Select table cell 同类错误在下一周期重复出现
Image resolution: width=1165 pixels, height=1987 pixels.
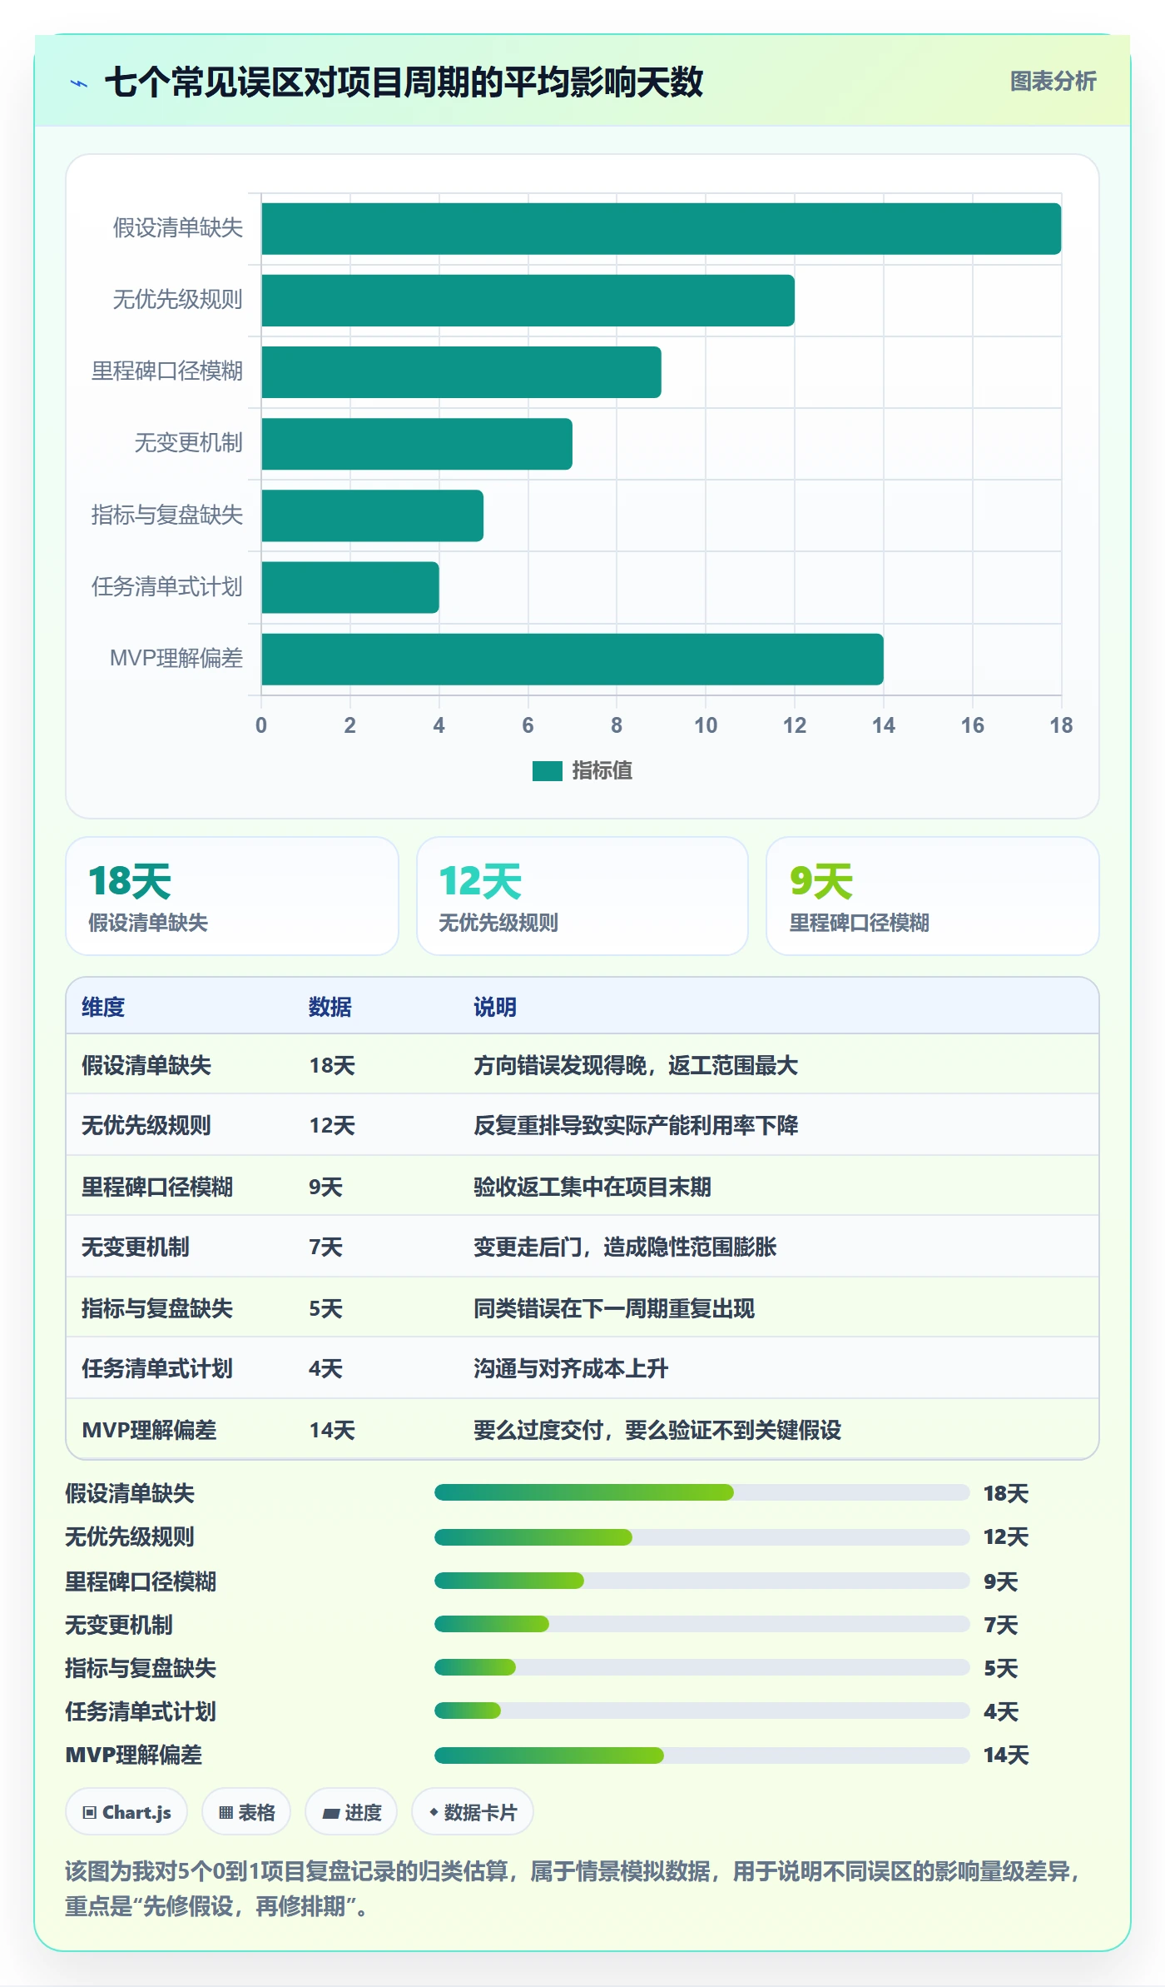614,1308
